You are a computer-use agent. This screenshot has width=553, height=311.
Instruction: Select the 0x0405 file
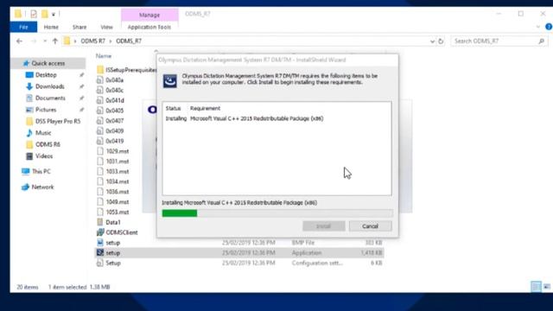(x=115, y=111)
